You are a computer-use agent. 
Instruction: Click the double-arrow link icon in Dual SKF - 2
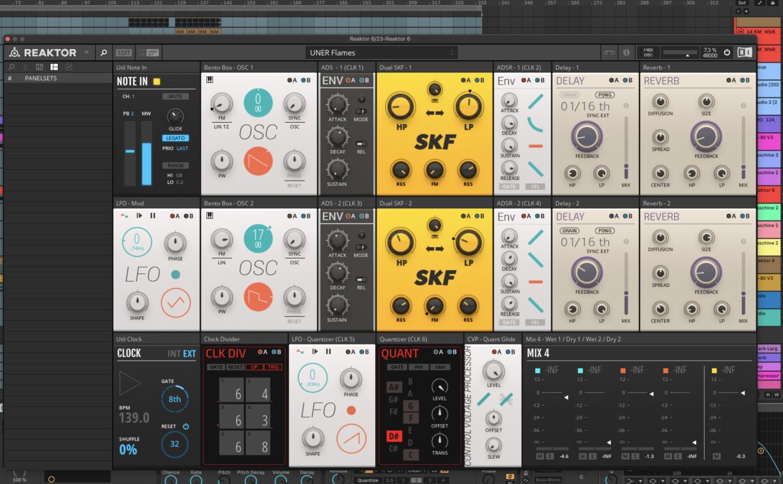click(434, 247)
